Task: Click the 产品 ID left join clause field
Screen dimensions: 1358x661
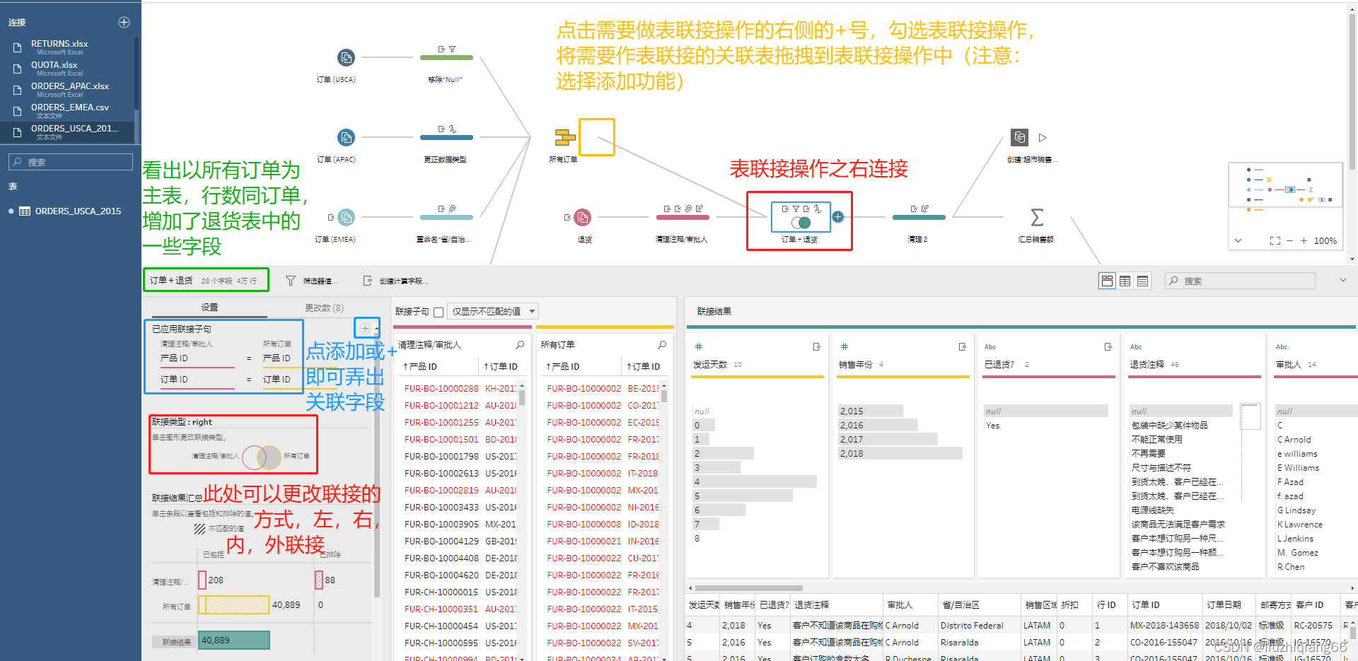Action: (x=197, y=358)
